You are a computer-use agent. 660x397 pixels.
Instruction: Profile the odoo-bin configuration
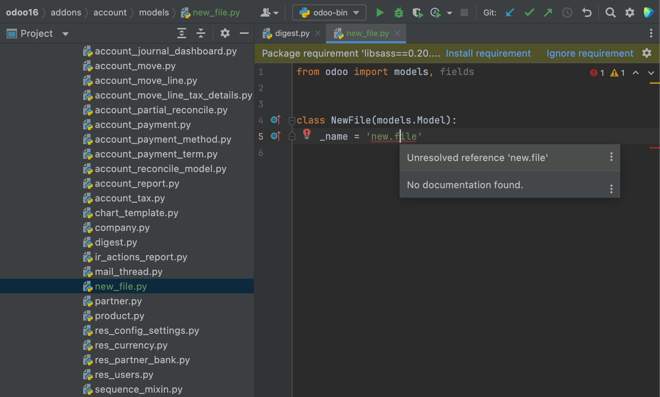436,13
